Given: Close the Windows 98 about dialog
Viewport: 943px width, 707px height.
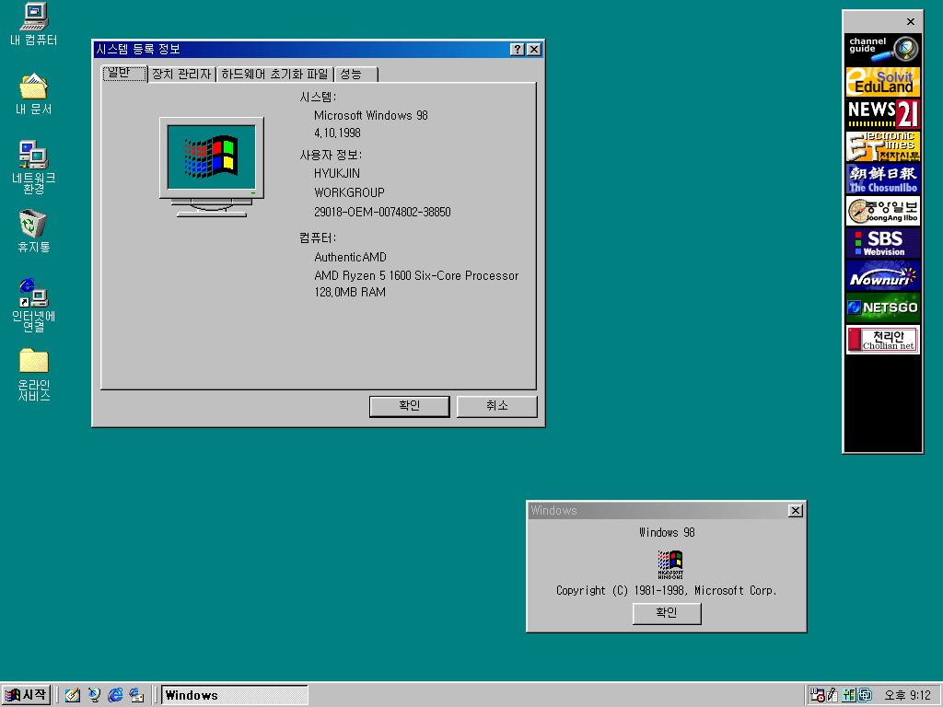Looking at the screenshot, I should coord(795,510).
